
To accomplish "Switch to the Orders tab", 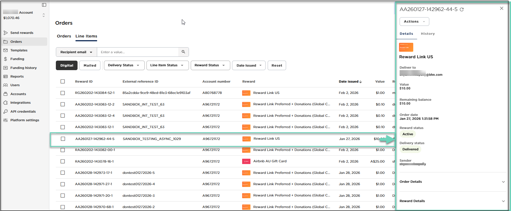I will pos(64,36).
